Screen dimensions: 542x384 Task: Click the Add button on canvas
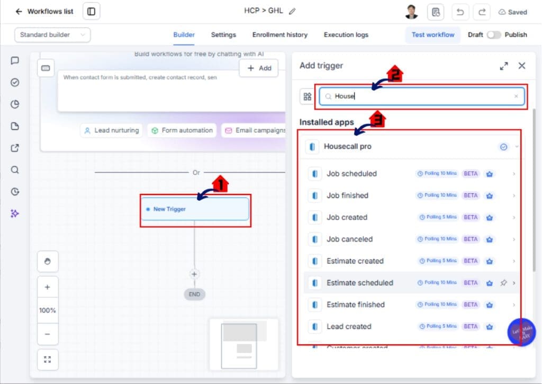click(259, 68)
